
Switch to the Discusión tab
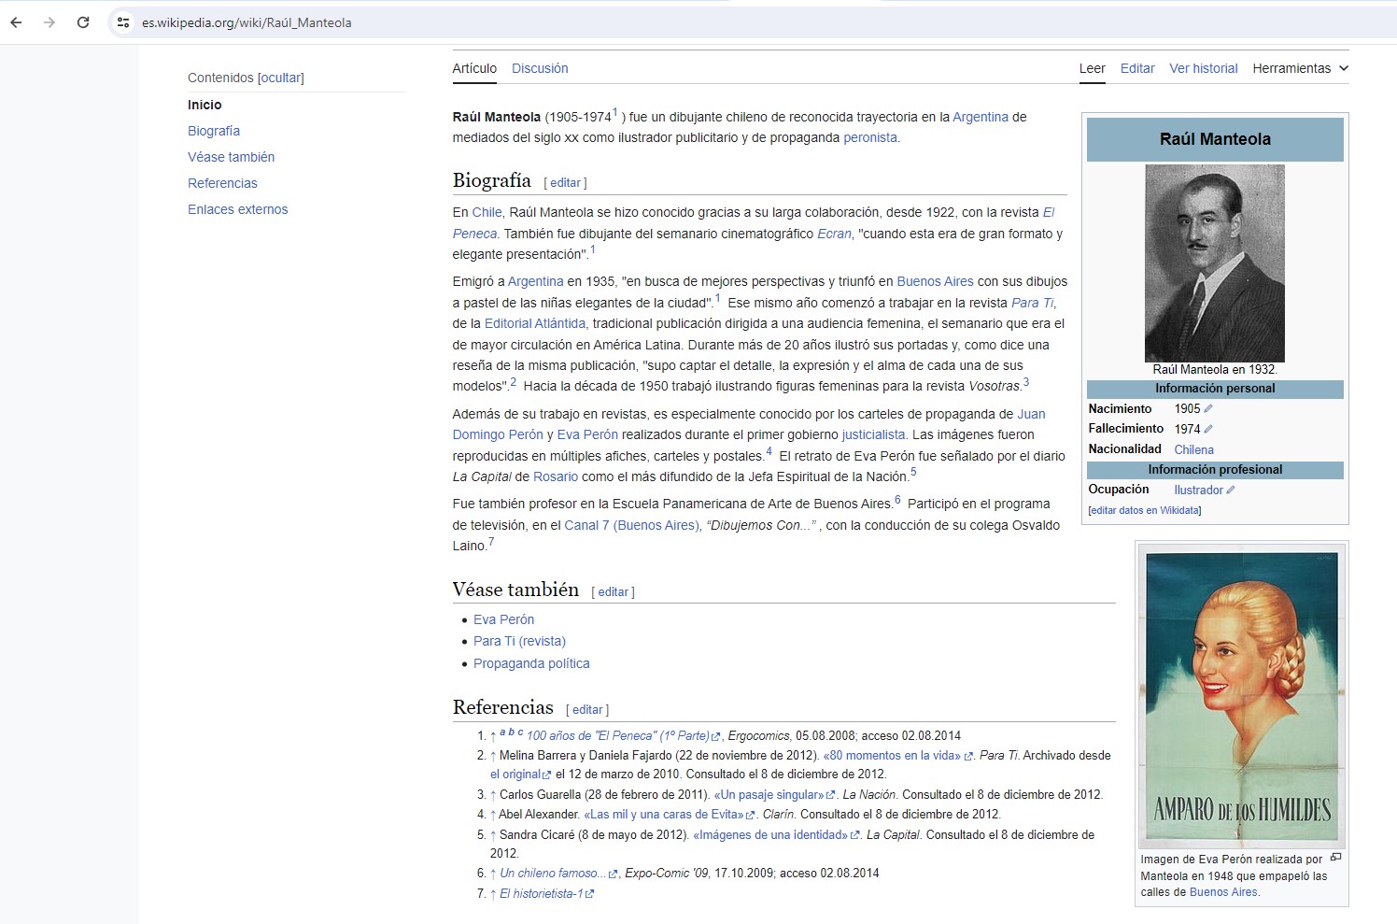[540, 68]
